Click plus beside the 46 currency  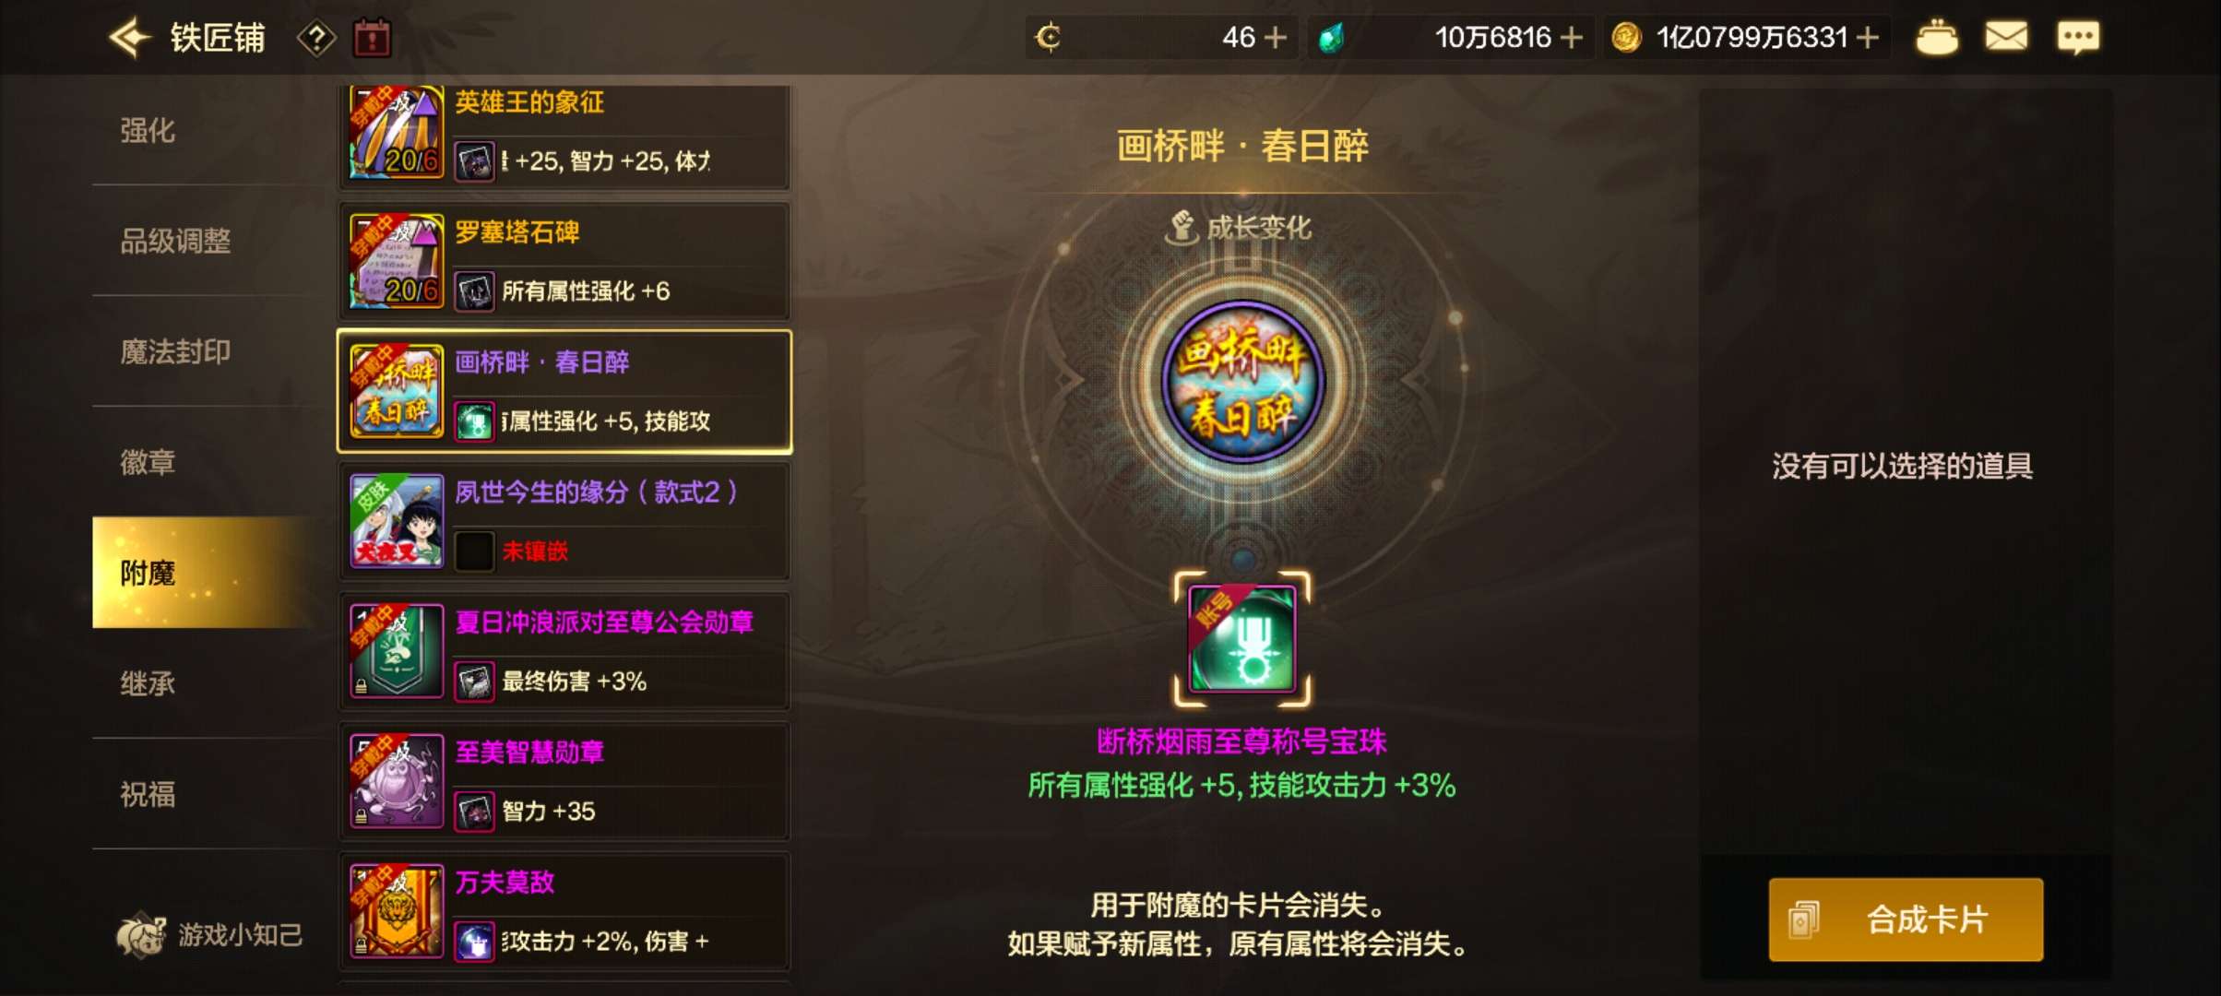click(1275, 38)
